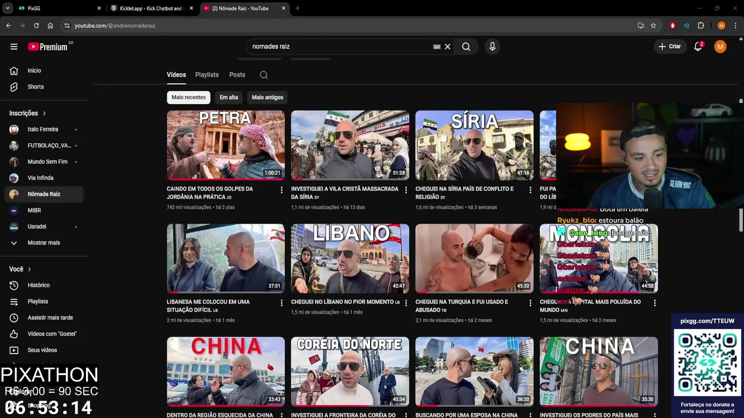
Task: Select the Playlists channel tab
Action: coord(207,75)
